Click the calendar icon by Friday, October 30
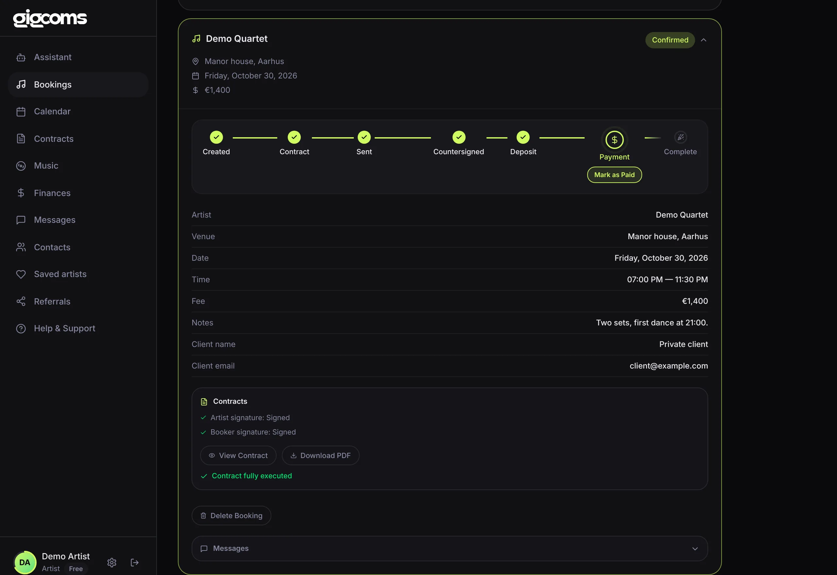 click(x=196, y=76)
